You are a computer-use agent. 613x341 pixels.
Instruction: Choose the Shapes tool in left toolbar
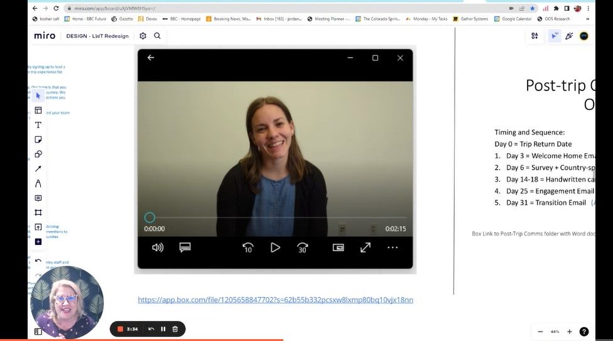38,154
